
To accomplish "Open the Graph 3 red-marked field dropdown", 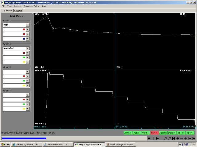I will pyautogui.click(x=27, y=76).
